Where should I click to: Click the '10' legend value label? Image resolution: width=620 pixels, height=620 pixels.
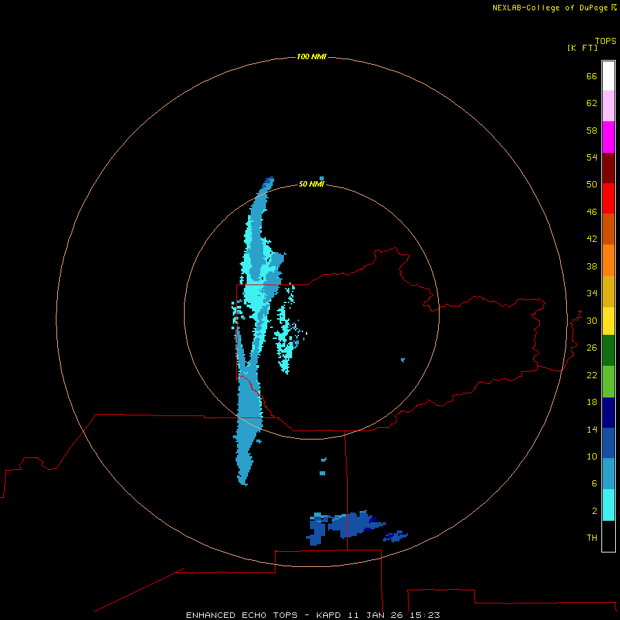(592, 457)
